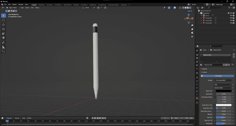
Task: Activate the Annotate tool
Action: [3, 42]
